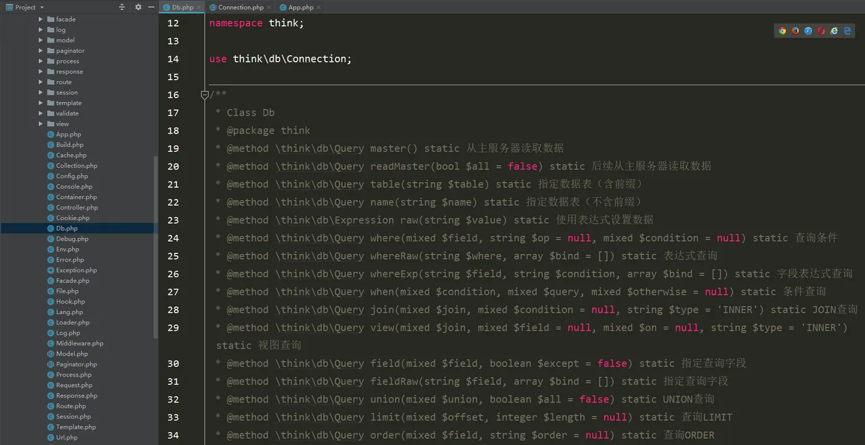
Task: Click '@package think' comment text
Action: click(269, 130)
